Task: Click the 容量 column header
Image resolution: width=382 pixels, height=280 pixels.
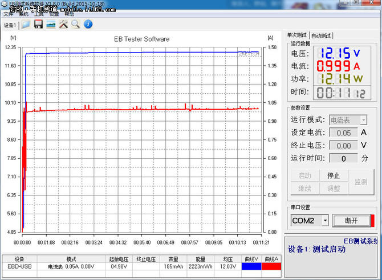Action: click(x=173, y=259)
